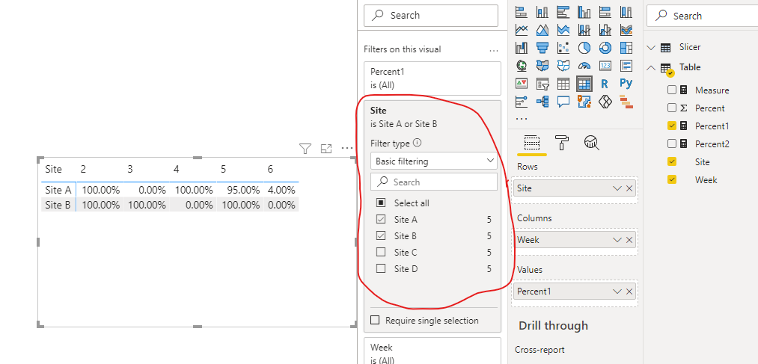This screenshot has height=364, width=758.
Task: Select the ArcGIS Maps visual
Action: [584, 102]
